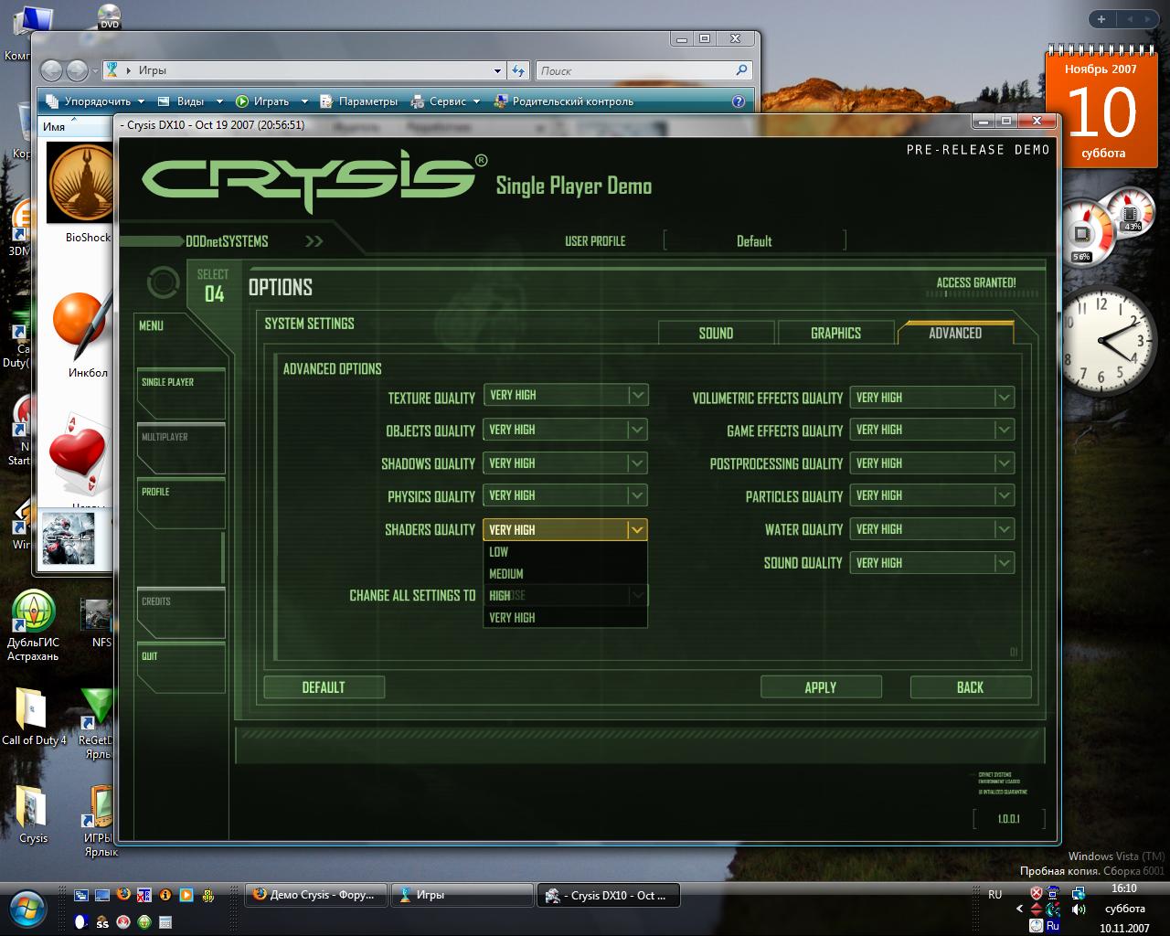Choose HIGH in the shaders quality list
Viewport: 1170px width, 936px height.
pos(565,596)
